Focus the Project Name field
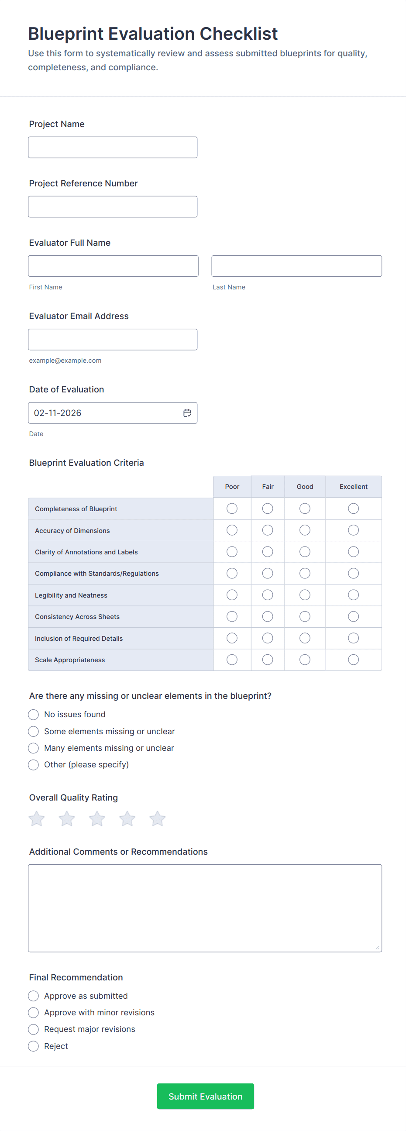406x1131 pixels. coord(112,147)
